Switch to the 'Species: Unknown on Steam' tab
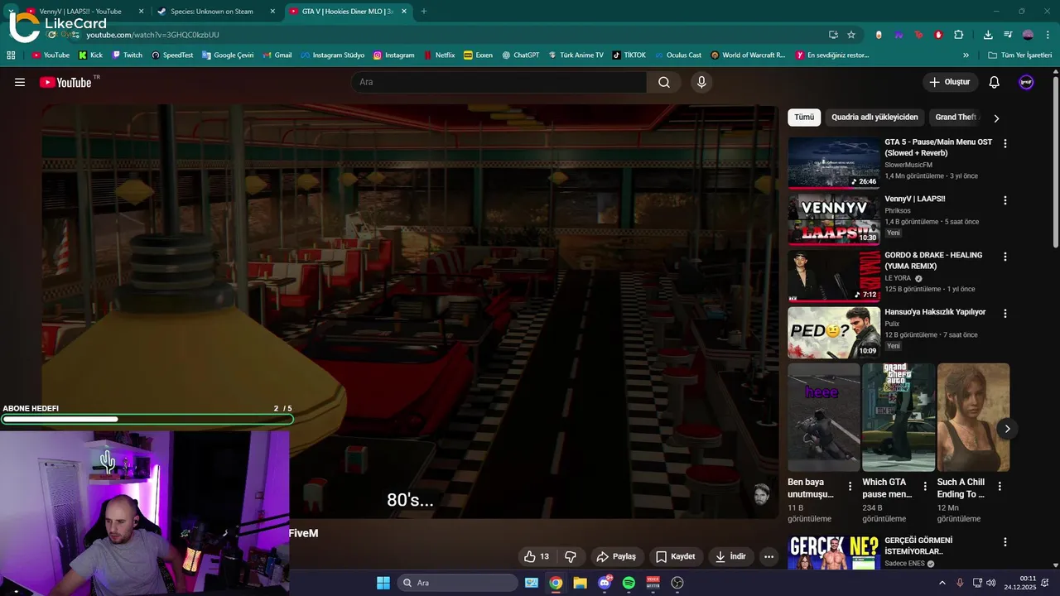This screenshot has width=1060, height=596. point(215,12)
